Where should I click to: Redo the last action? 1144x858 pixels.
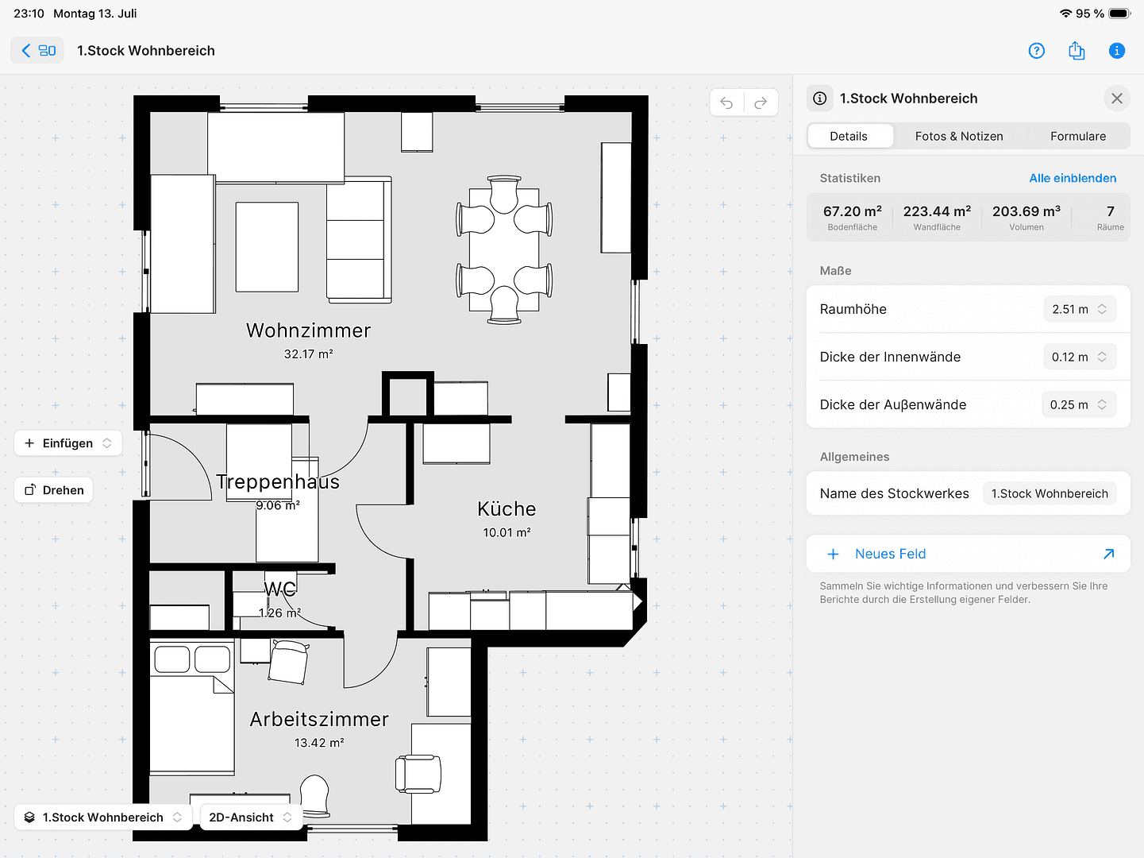[761, 102]
